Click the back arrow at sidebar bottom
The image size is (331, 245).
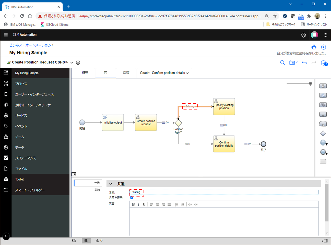6,236
